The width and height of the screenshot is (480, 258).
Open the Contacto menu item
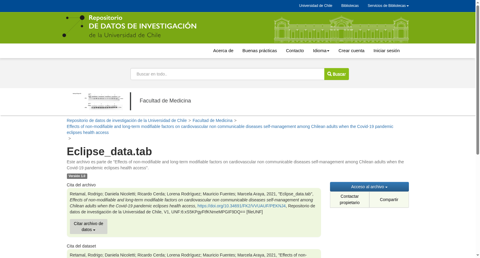click(295, 51)
